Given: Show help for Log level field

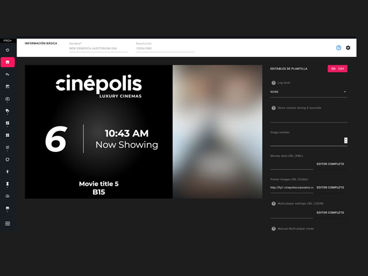Looking at the screenshot, I should click(274, 83).
